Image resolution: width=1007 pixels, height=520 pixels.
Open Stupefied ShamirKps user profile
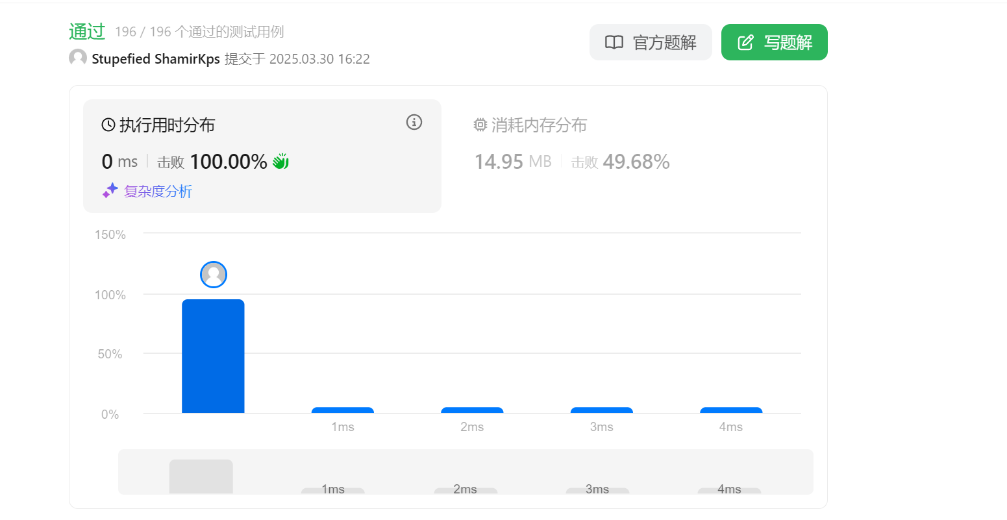[156, 59]
